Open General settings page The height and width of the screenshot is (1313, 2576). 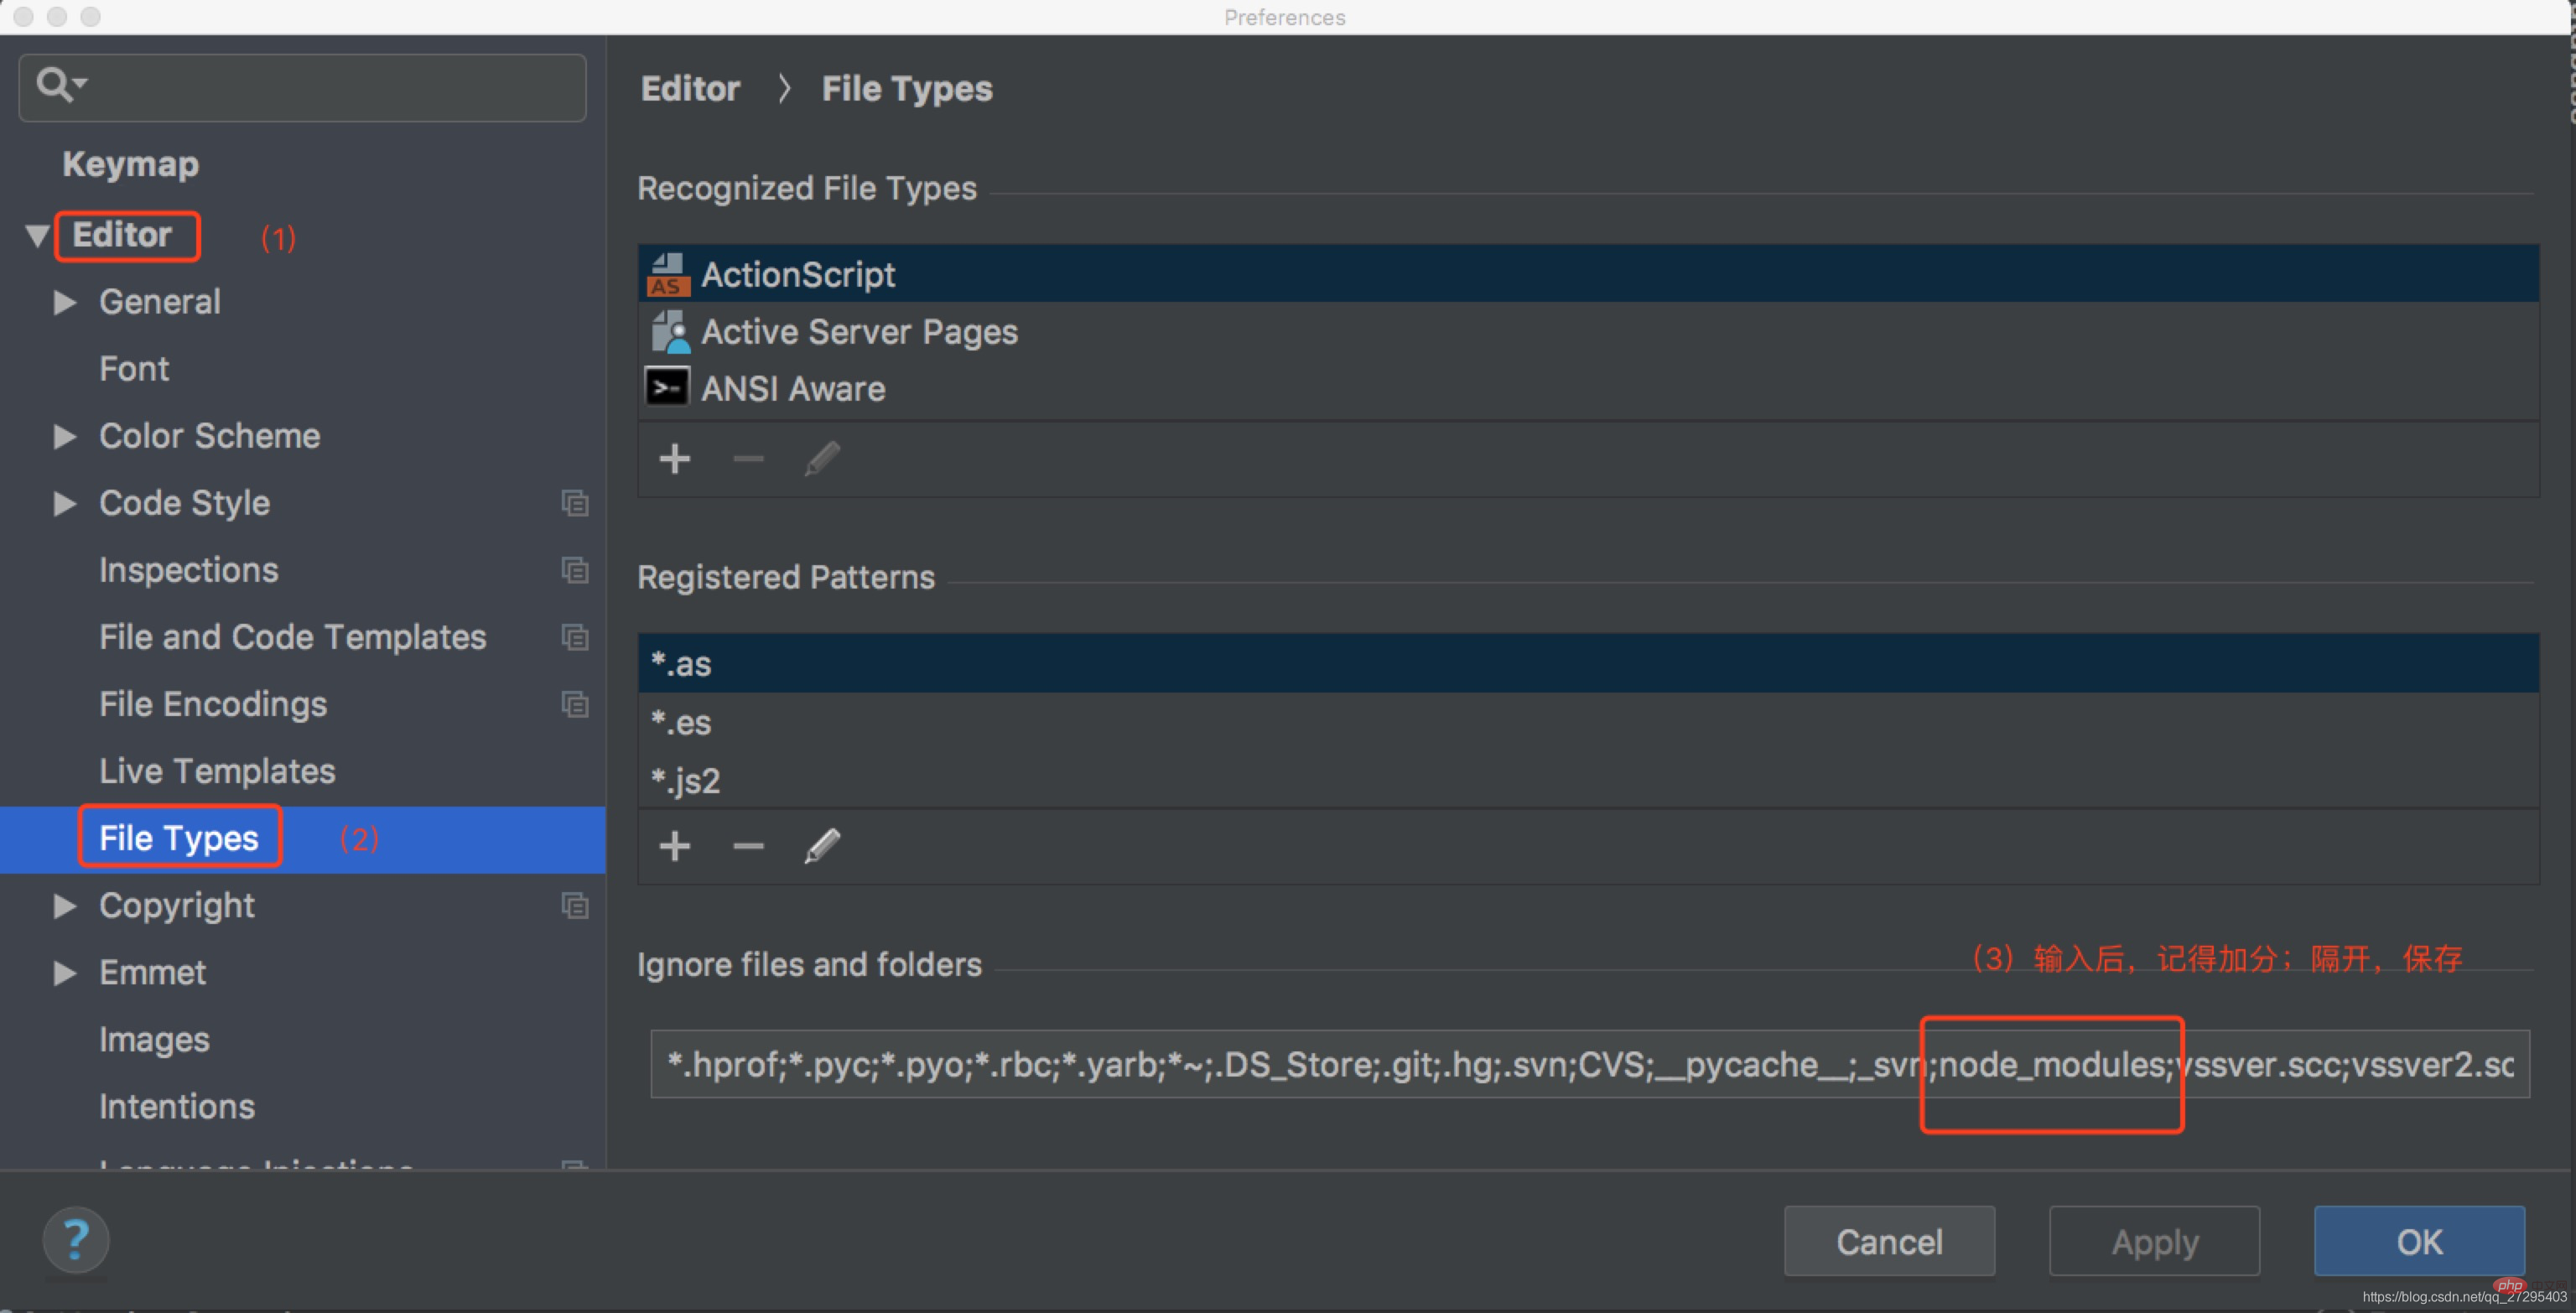160,302
